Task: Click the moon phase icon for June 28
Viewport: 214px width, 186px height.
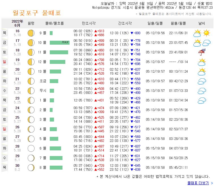Action: (x=31, y=148)
